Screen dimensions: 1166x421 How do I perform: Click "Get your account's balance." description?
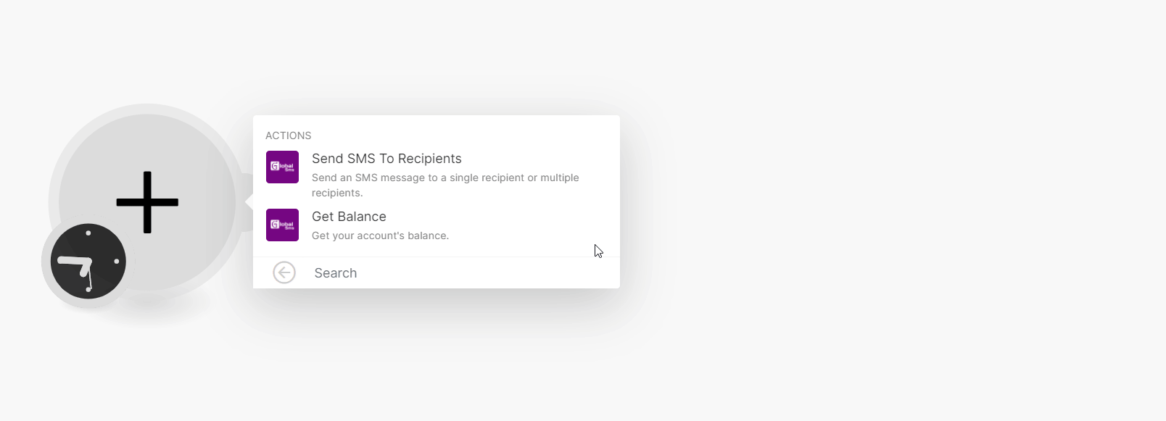point(380,235)
